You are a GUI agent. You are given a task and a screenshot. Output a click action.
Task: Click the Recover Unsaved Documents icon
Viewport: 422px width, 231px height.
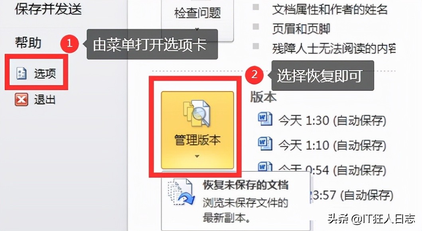click(x=181, y=192)
